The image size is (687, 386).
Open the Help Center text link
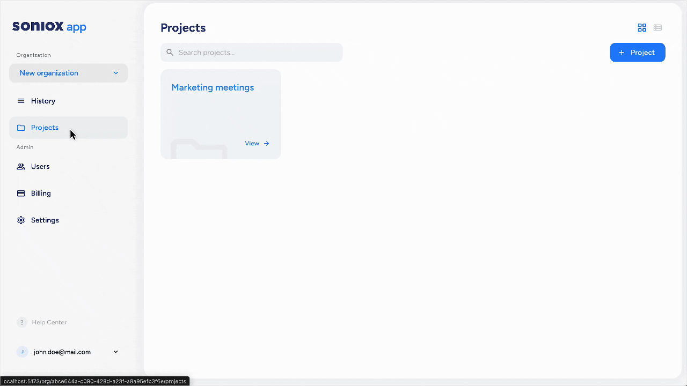[x=49, y=322]
